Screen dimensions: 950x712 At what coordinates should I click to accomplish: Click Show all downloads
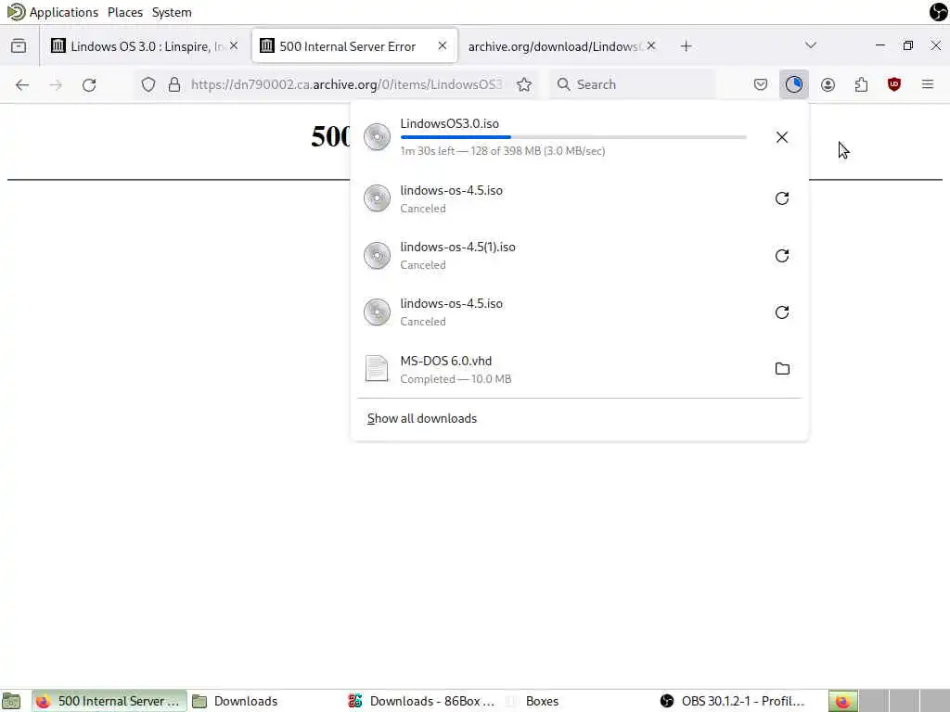point(422,419)
